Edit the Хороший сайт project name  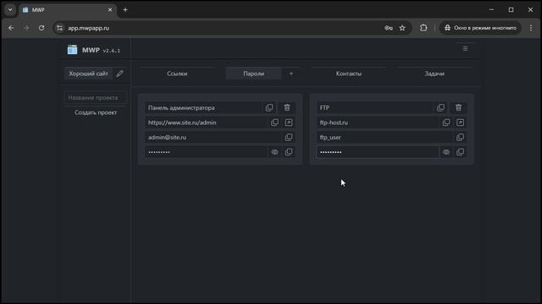119,73
